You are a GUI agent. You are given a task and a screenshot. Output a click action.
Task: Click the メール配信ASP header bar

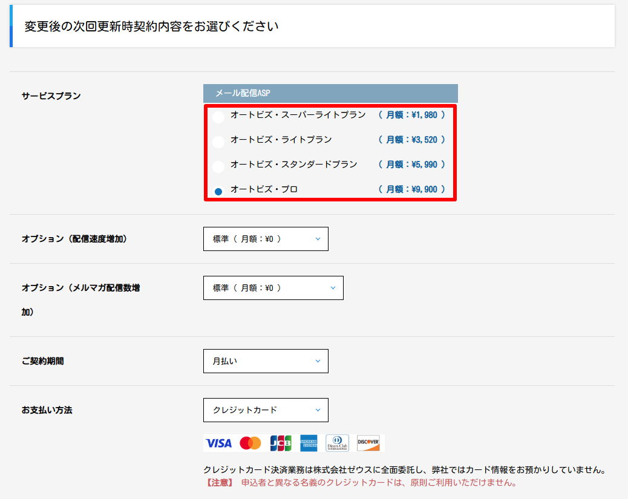(x=330, y=93)
